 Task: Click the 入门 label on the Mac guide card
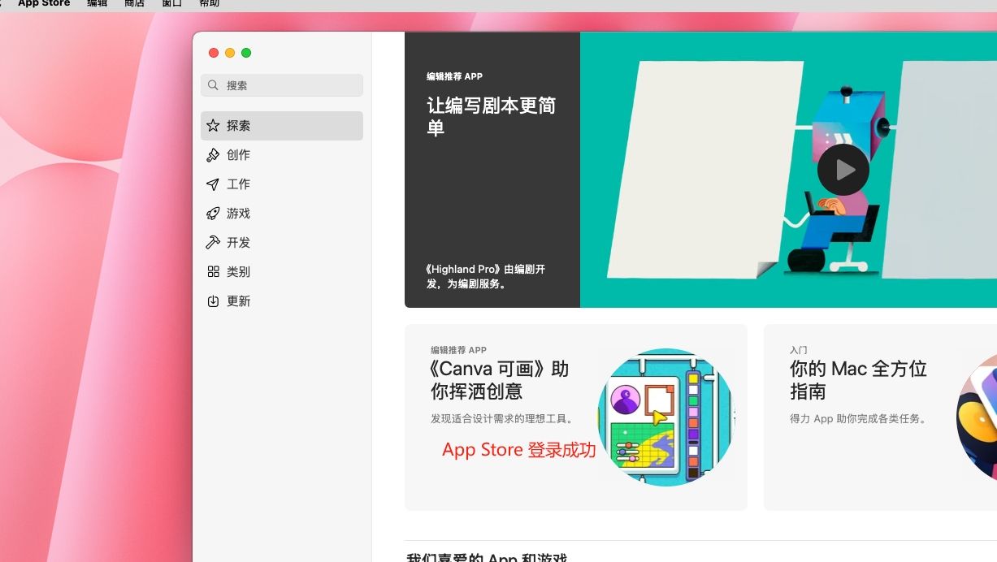pos(799,350)
